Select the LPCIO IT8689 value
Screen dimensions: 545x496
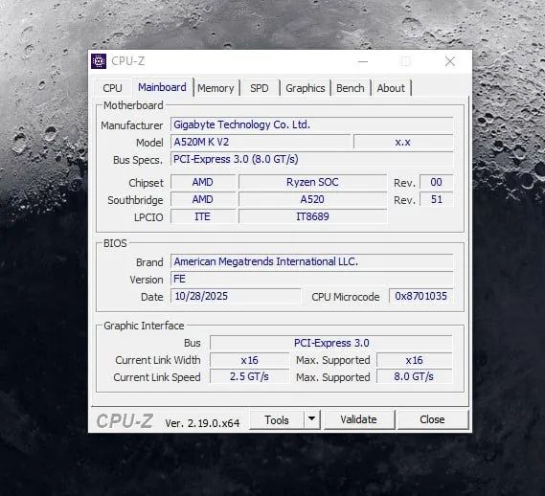(312, 216)
